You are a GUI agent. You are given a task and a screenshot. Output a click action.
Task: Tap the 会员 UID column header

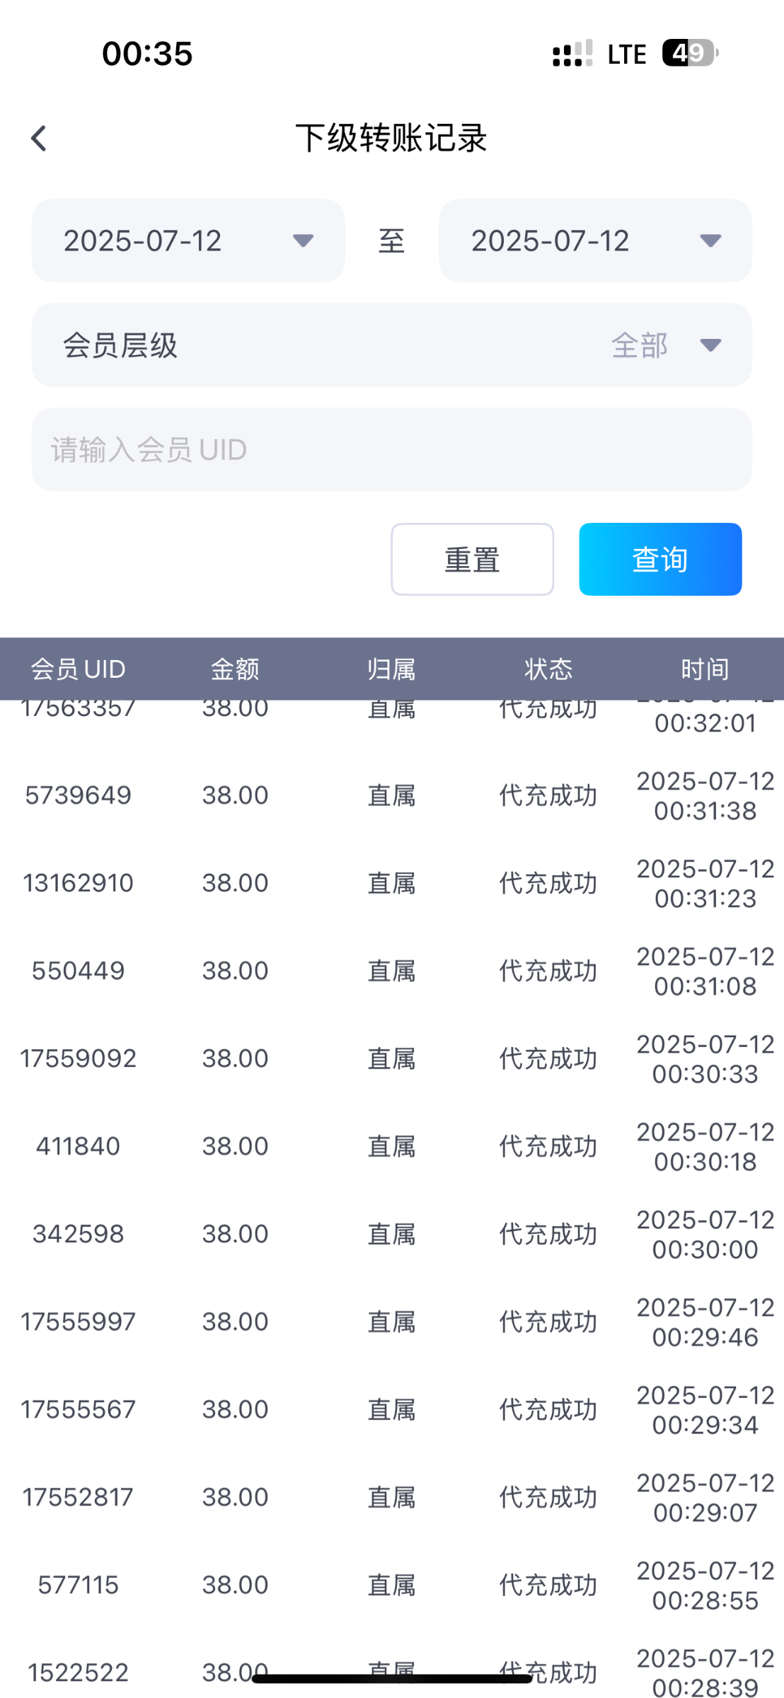(78, 669)
